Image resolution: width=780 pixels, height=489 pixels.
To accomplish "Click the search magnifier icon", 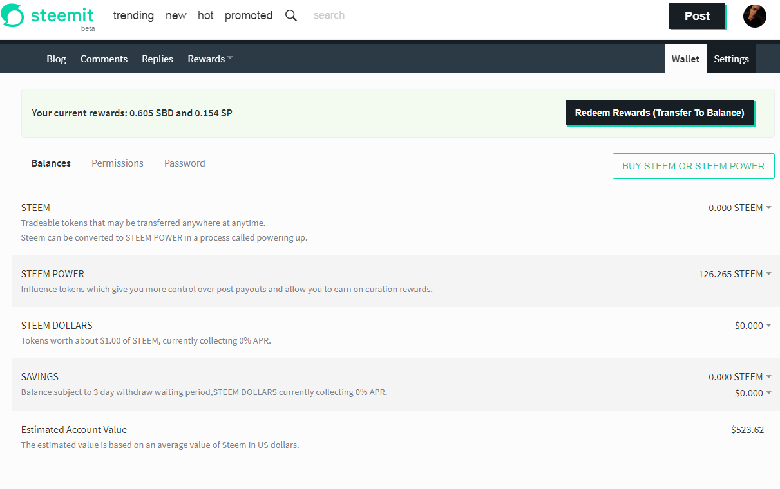I will pos(291,15).
